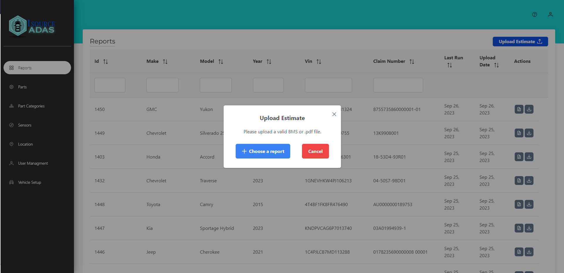Screen dimensions: 564x273
Task: Click the Claim Number filter input field
Action: coord(398,85)
